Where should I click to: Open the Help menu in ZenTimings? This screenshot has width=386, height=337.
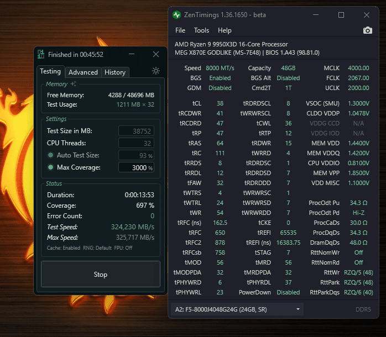225,30
